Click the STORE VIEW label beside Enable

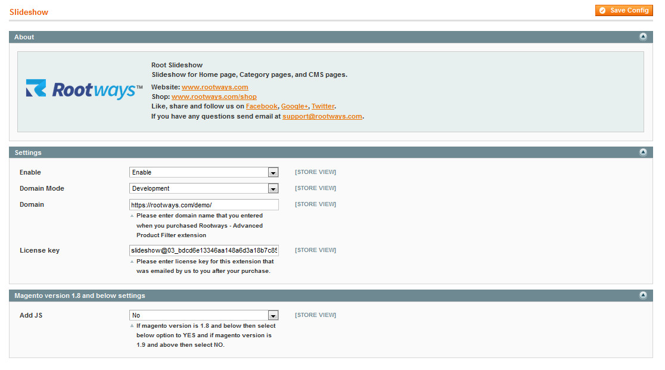[315, 172]
